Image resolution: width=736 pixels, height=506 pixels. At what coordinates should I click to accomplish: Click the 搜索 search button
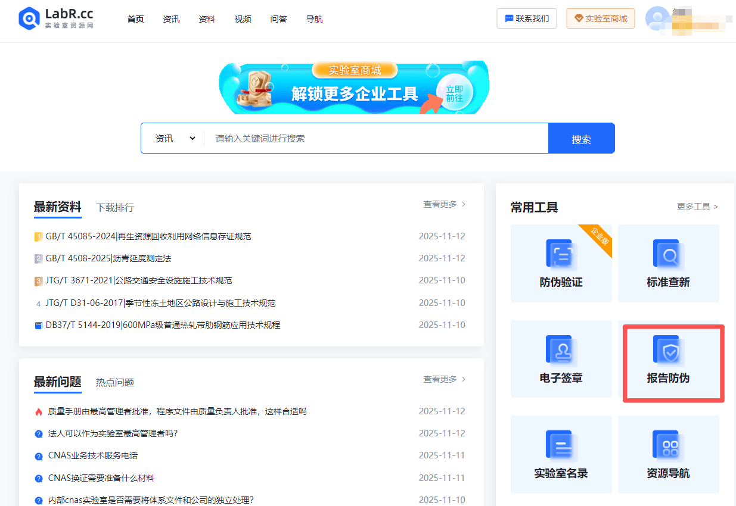(x=581, y=138)
